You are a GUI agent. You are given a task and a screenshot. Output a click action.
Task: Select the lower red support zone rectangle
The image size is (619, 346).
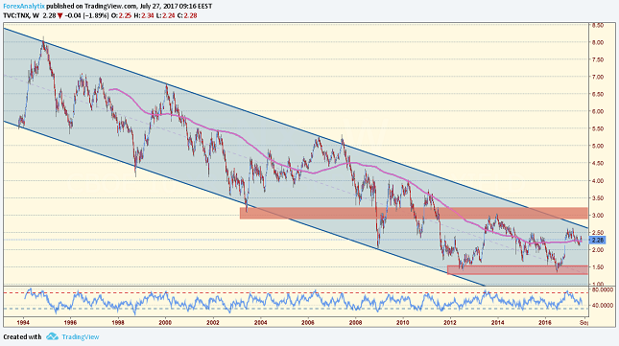(x=517, y=270)
